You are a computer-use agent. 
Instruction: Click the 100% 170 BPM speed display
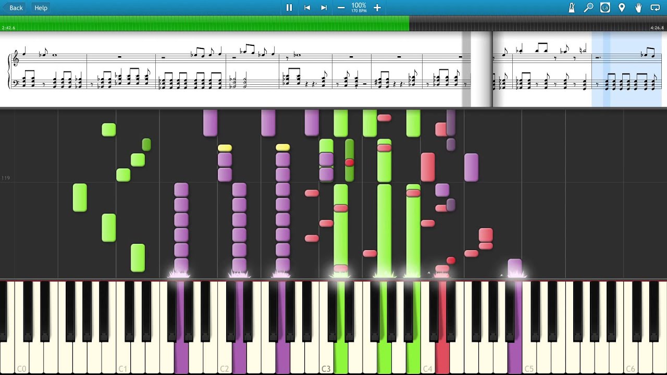359,8
